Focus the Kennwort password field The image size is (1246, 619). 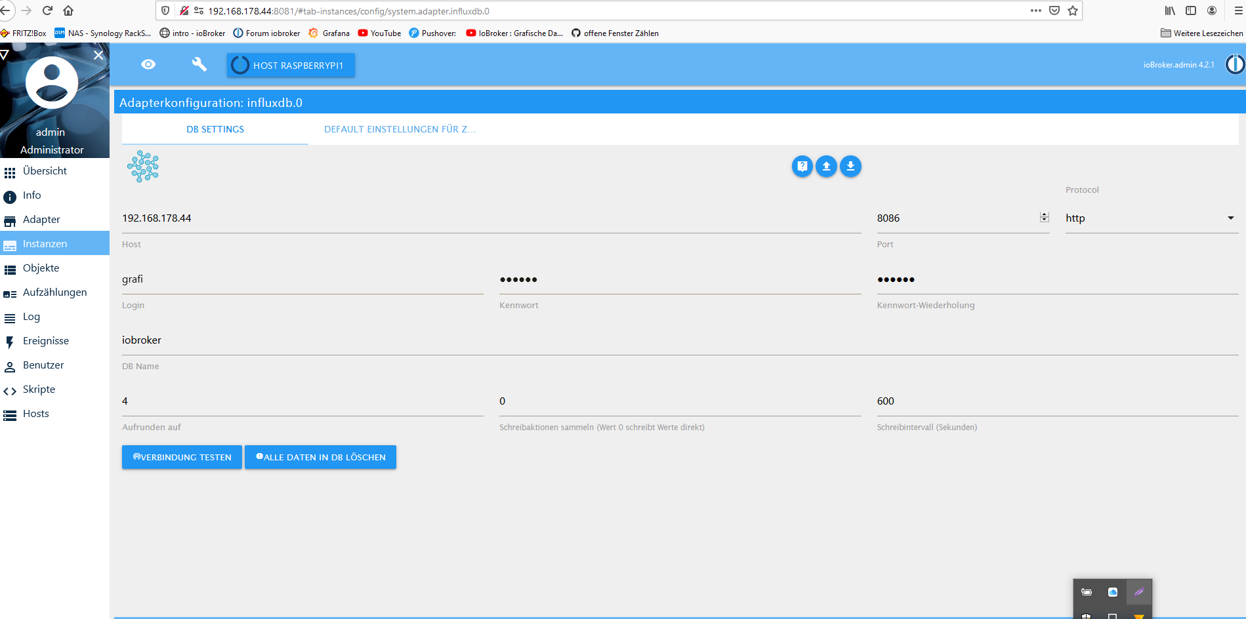(680, 279)
